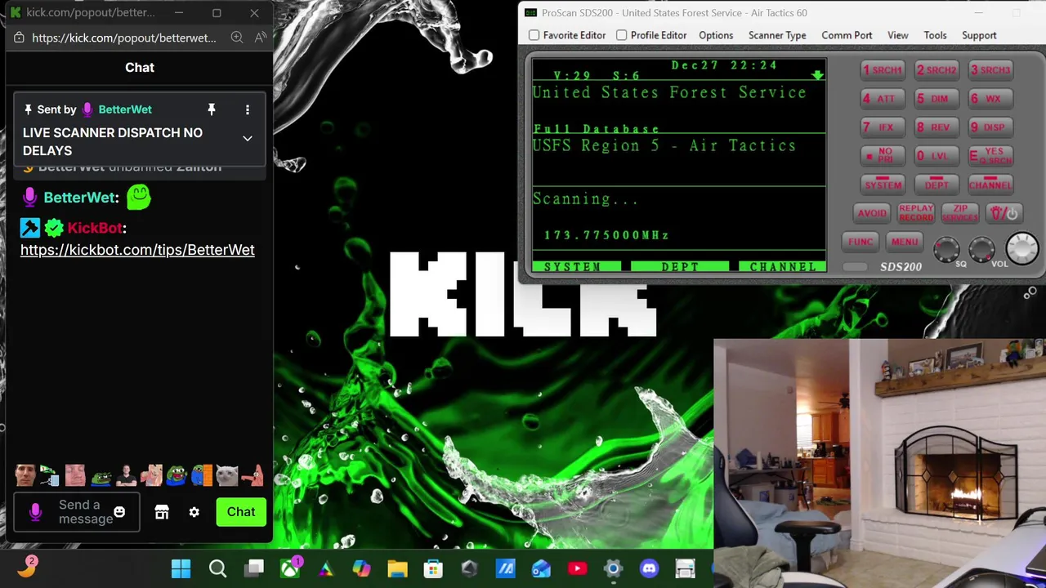Viewport: 1046px width, 588px height.
Task: Click the zoom icon in the address bar
Action: click(x=237, y=38)
